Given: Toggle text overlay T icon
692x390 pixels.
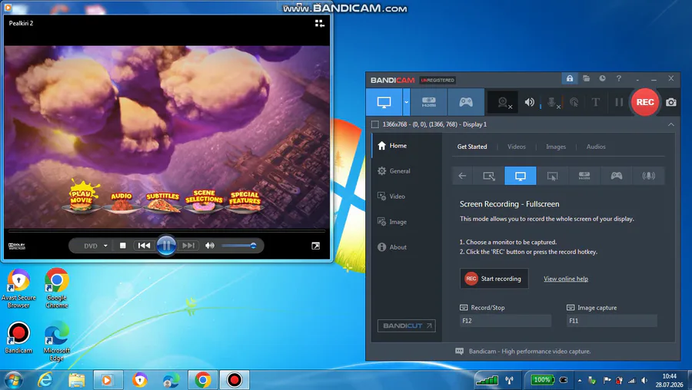Looking at the screenshot, I should coord(595,102).
